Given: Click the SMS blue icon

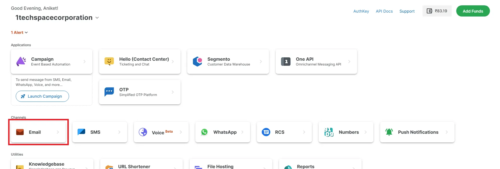Looking at the screenshot, I should click(x=81, y=132).
